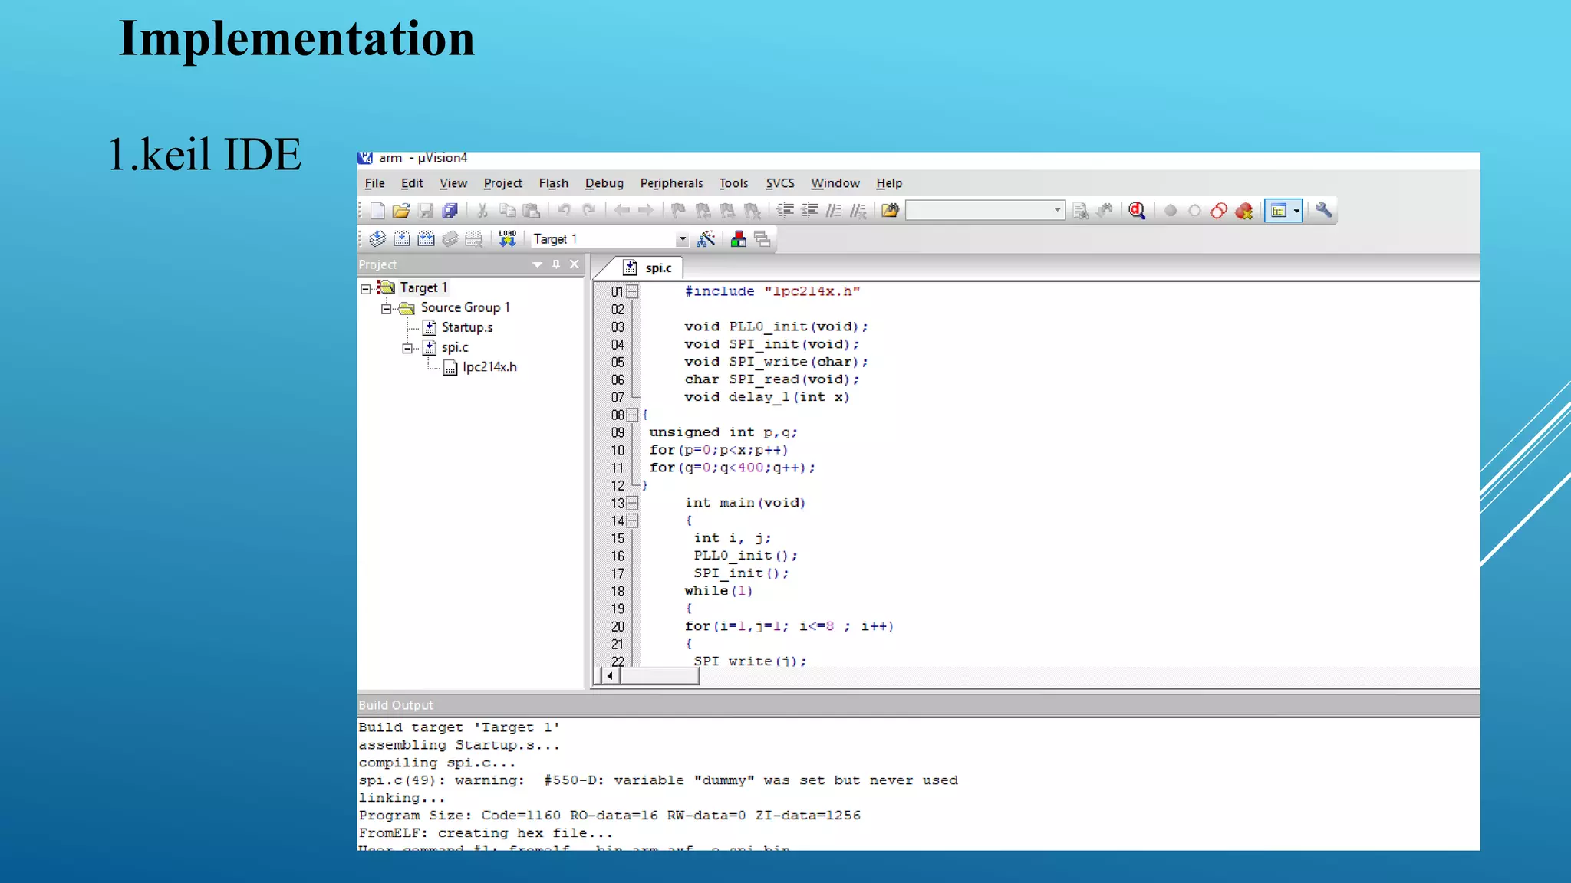Open the Tools menu
Image resolution: width=1571 pixels, height=883 pixels.
tap(733, 183)
